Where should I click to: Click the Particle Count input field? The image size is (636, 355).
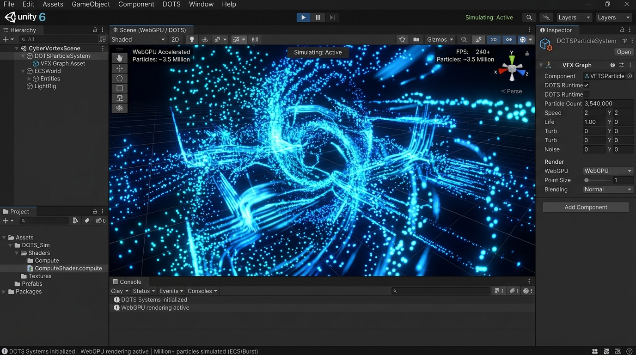608,104
